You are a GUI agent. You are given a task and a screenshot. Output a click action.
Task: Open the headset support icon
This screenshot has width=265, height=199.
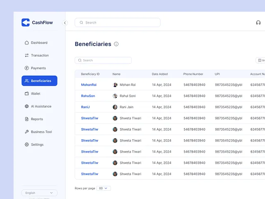coord(258,23)
